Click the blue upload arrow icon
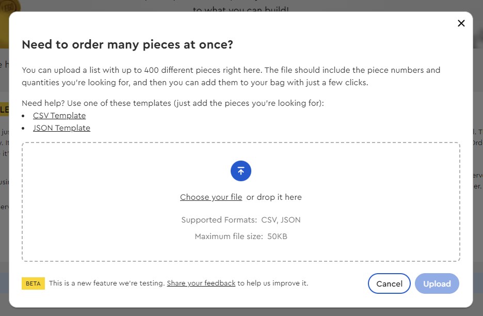Viewport: 483px width, 316px height. [241, 171]
